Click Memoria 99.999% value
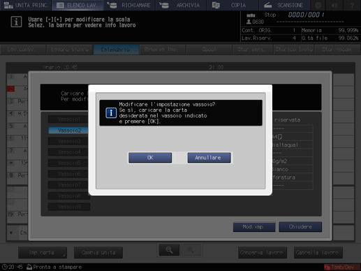This screenshot has width=361, height=271. point(348,30)
